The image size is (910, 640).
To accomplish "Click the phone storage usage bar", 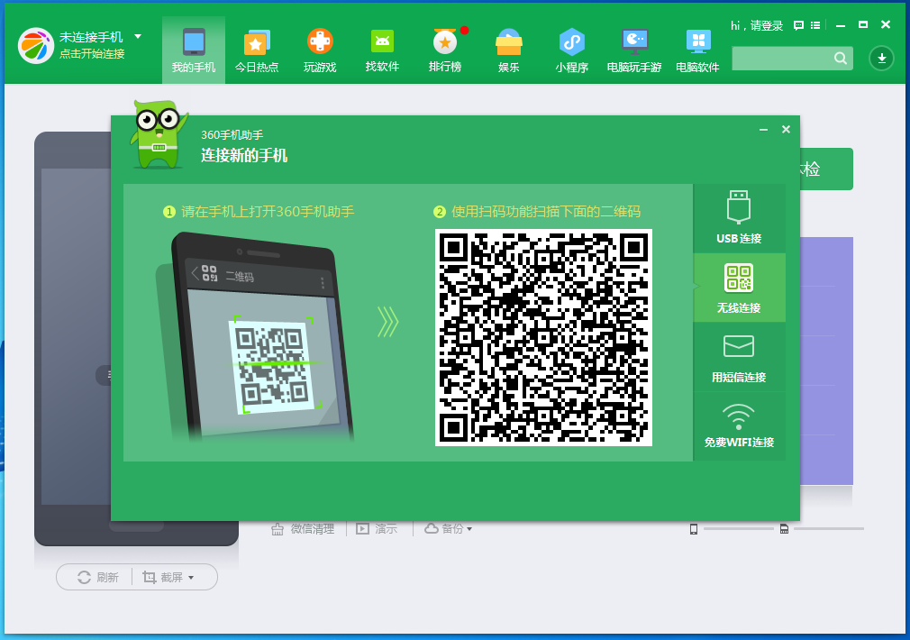I will tap(738, 529).
